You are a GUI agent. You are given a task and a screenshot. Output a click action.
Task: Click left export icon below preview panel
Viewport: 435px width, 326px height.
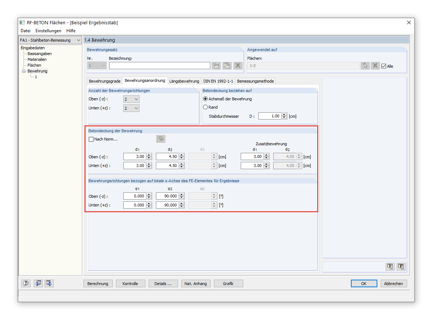pos(390,267)
